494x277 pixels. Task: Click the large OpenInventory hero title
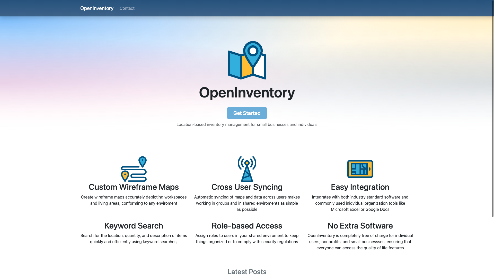pyautogui.click(x=247, y=92)
